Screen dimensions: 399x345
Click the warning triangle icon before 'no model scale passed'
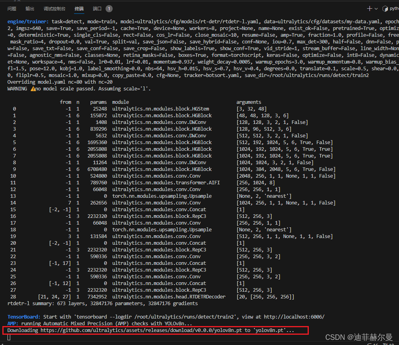(x=33, y=89)
